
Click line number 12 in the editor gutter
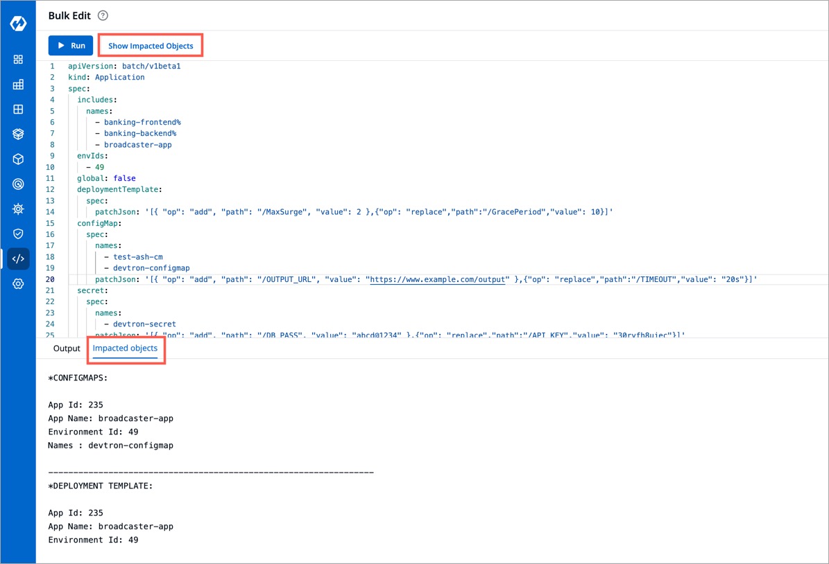(51, 189)
